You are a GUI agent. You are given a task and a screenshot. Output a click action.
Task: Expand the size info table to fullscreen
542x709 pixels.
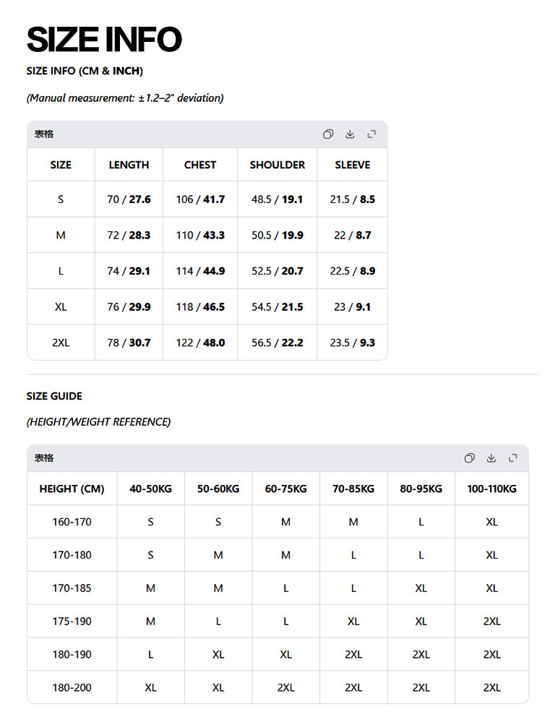pyautogui.click(x=371, y=134)
